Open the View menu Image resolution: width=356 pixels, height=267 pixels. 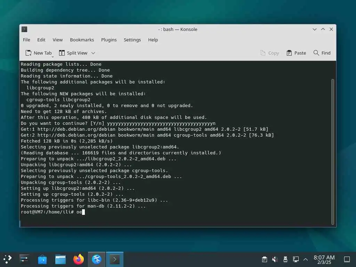point(58,40)
